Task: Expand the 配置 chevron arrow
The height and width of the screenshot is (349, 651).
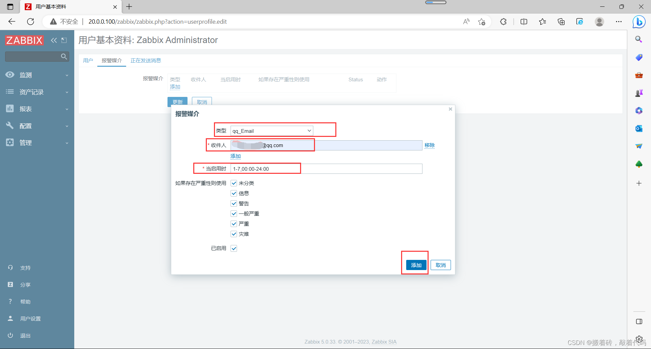Action: 67,126
